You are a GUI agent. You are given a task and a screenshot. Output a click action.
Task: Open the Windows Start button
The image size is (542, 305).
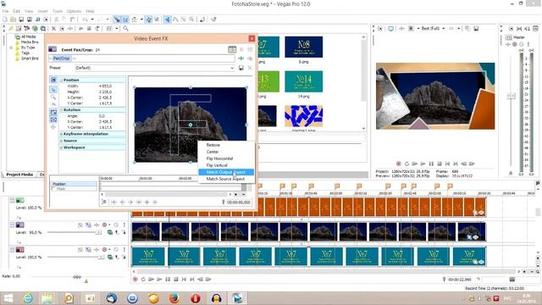8,298
